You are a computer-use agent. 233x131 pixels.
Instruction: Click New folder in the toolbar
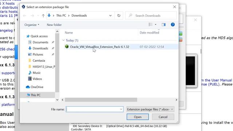54,25
